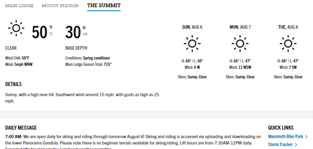Click the chevron next to Storm Tracker
The image size is (313, 149).
coord(296,145)
